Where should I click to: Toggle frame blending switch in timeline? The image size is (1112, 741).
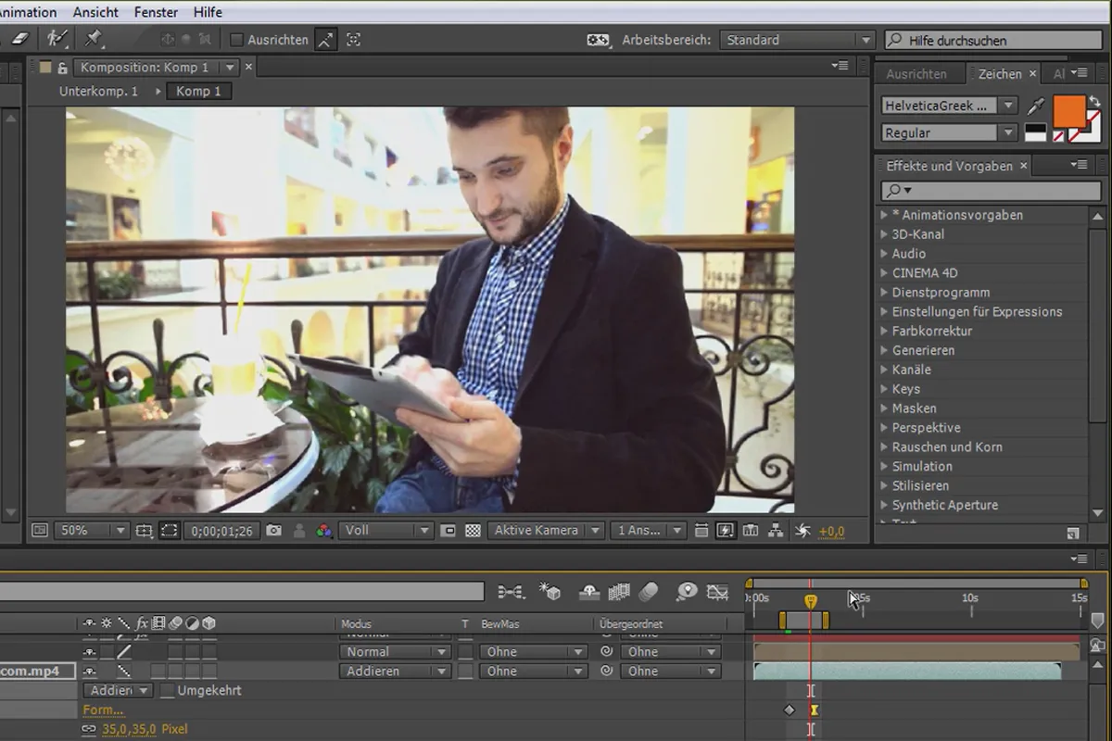(619, 591)
